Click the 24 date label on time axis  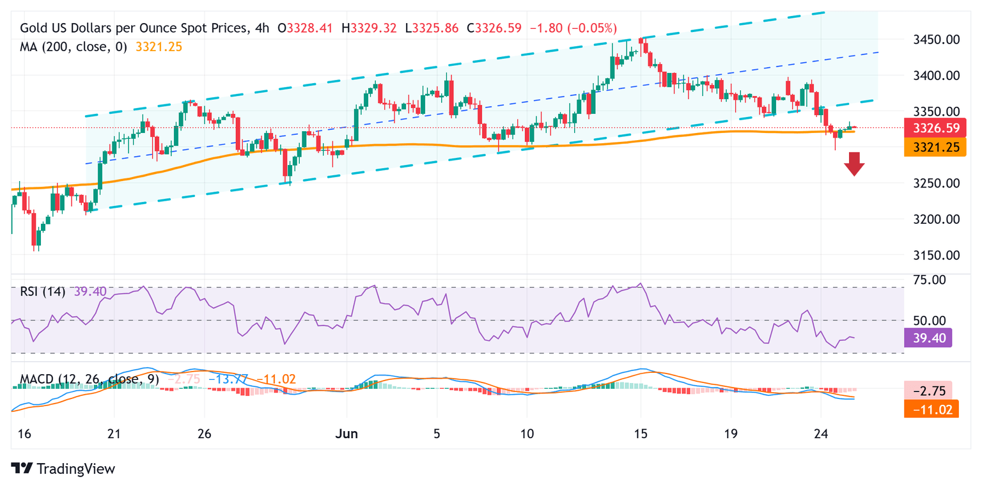(x=822, y=434)
